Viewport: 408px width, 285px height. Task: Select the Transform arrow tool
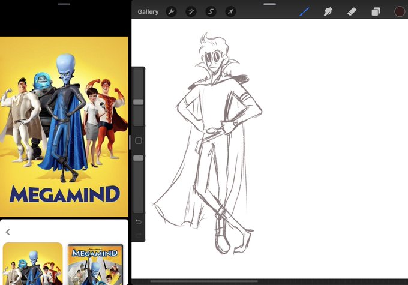pos(230,12)
